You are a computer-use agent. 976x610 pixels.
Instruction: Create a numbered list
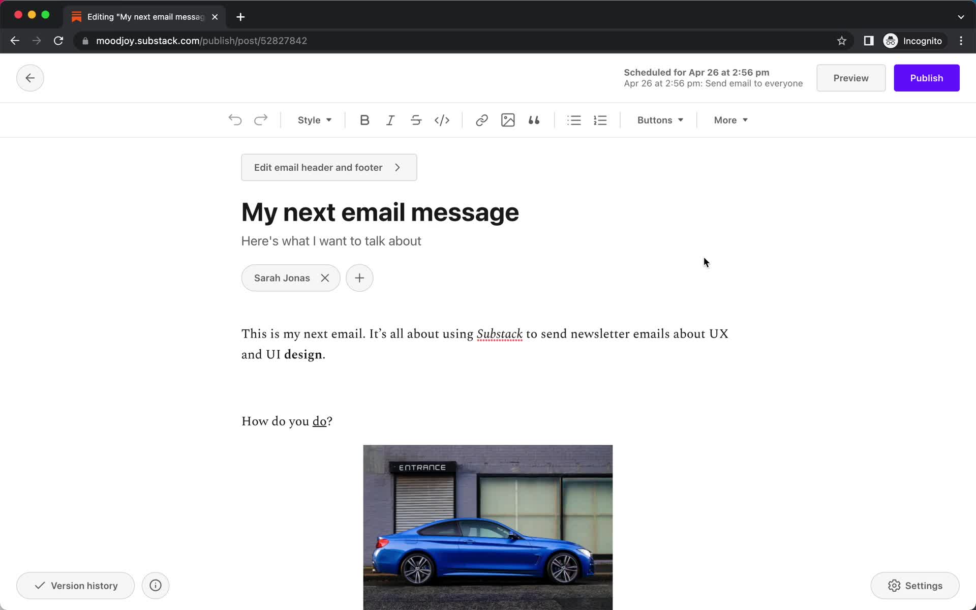[600, 120]
